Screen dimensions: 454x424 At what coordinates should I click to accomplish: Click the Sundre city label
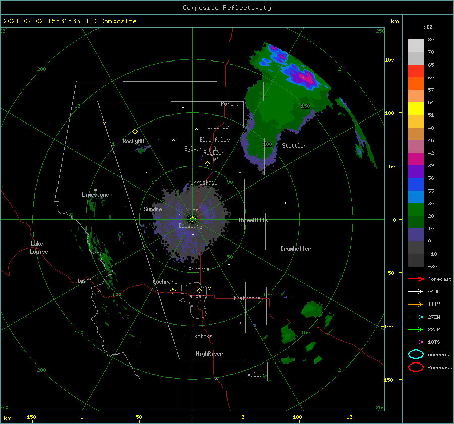(x=153, y=209)
